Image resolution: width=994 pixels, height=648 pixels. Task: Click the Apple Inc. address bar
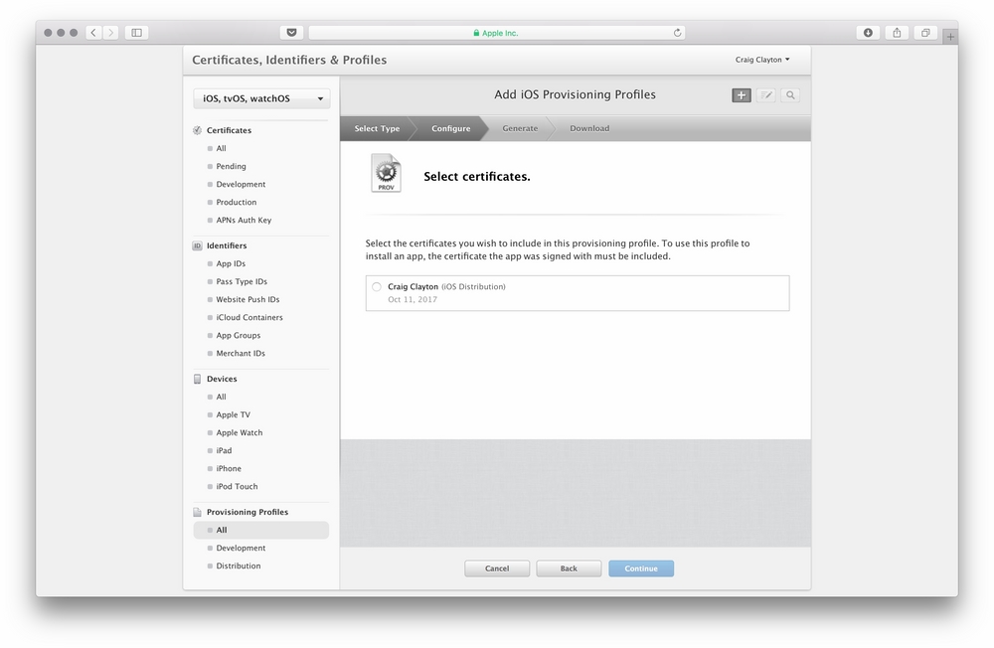click(x=496, y=33)
